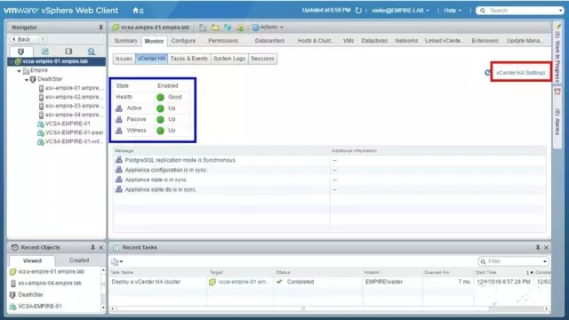
Task: Open the Help dropdown menu
Action: click(453, 11)
